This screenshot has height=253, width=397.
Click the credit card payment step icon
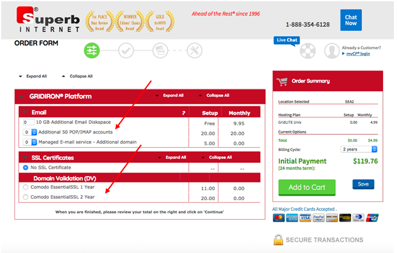pos(160,50)
